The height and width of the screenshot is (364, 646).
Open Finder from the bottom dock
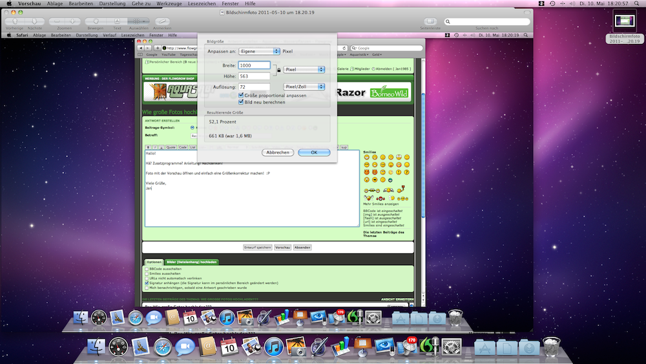click(x=96, y=347)
